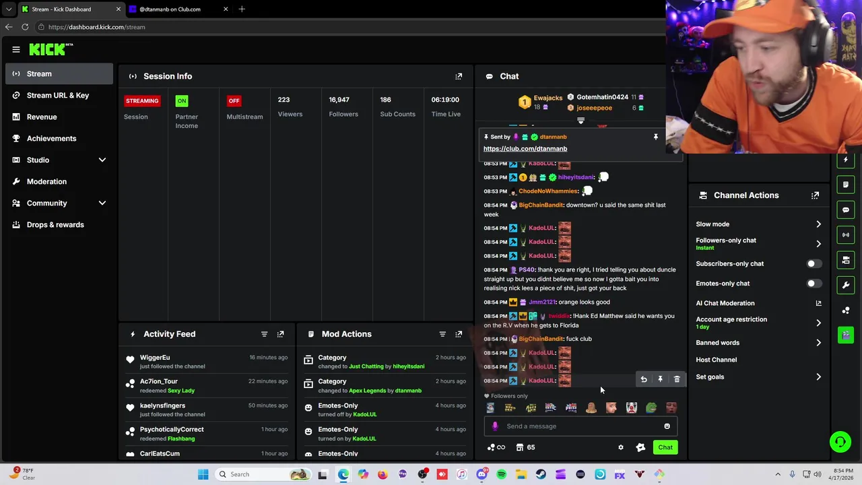Open Stream URL & Key page
The image size is (862, 485).
pyautogui.click(x=59, y=95)
